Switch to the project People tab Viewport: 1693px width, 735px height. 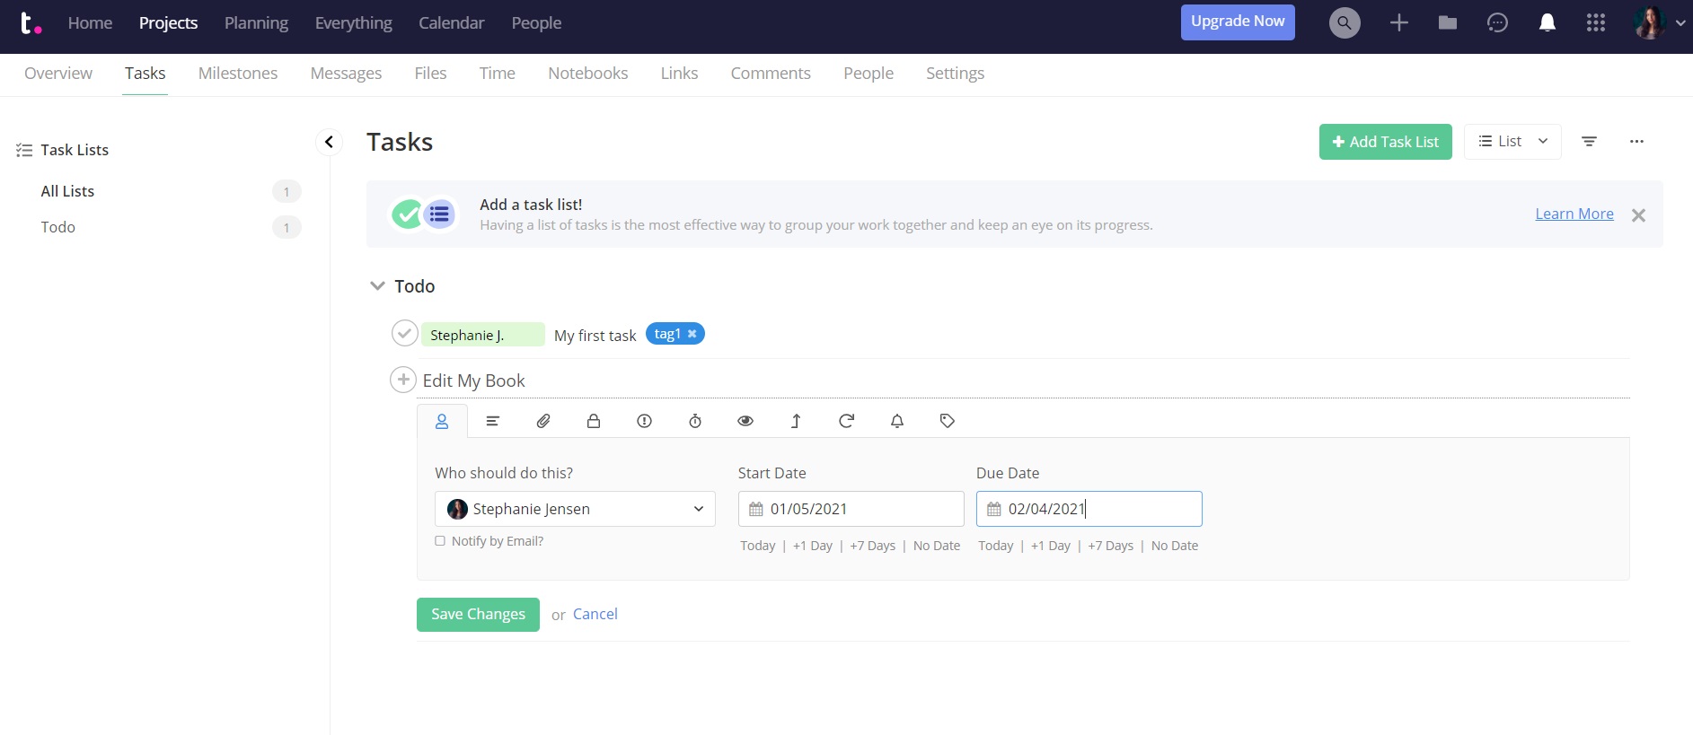pyautogui.click(x=869, y=74)
